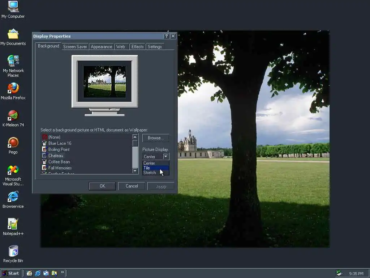Image resolution: width=370 pixels, height=278 pixels.
Task: Choose Stretch in the Picture Display list
Action: tap(156, 173)
